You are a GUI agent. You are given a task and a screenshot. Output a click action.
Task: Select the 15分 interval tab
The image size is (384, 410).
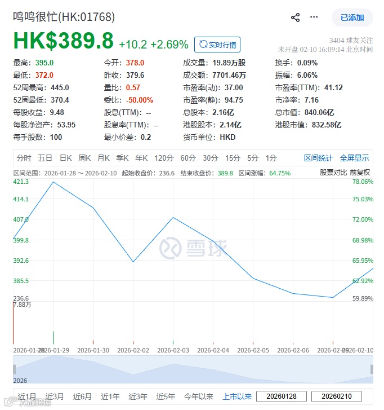(233, 158)
